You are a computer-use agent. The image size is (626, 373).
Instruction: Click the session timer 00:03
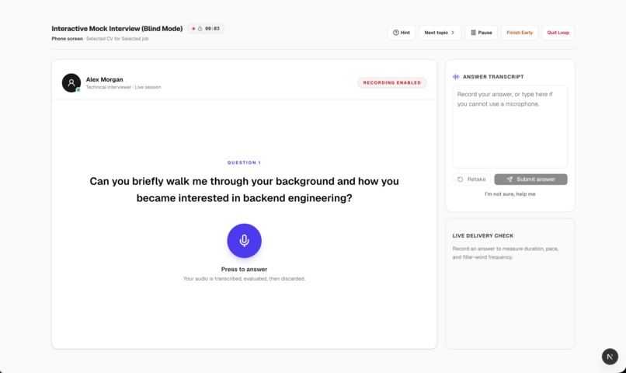(206, 29)
